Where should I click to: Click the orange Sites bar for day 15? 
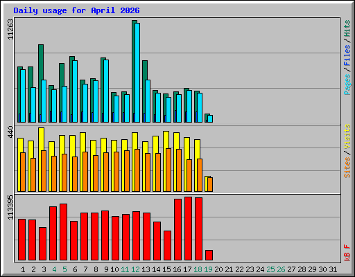(x=168, y=170)
